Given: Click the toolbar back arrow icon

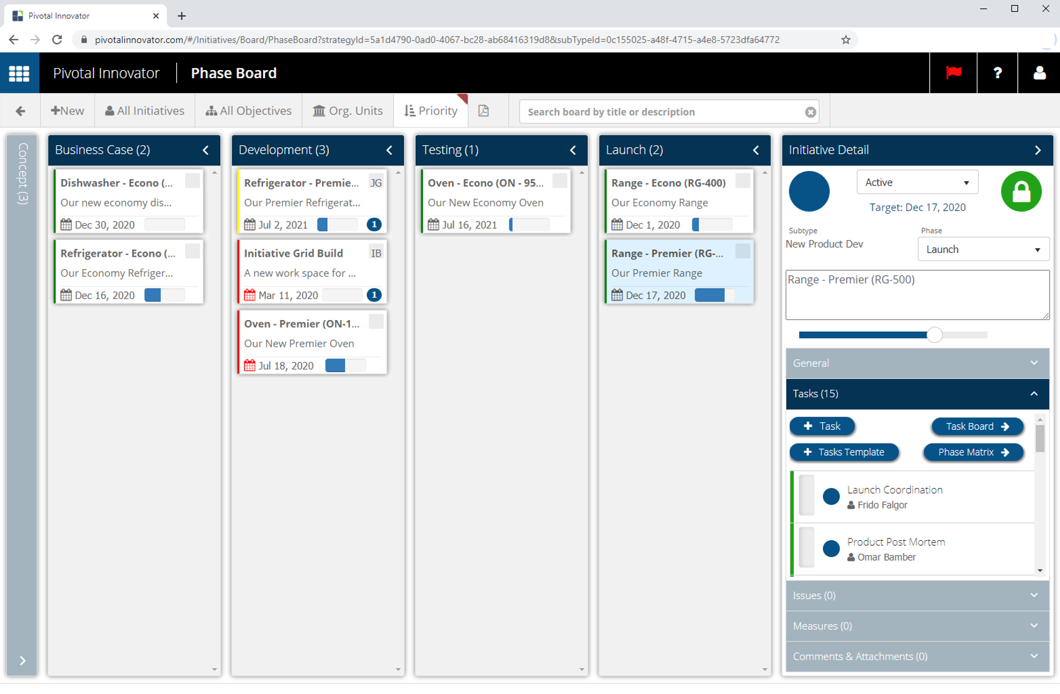Looking at the screenshot, I should tap(20, 111).
